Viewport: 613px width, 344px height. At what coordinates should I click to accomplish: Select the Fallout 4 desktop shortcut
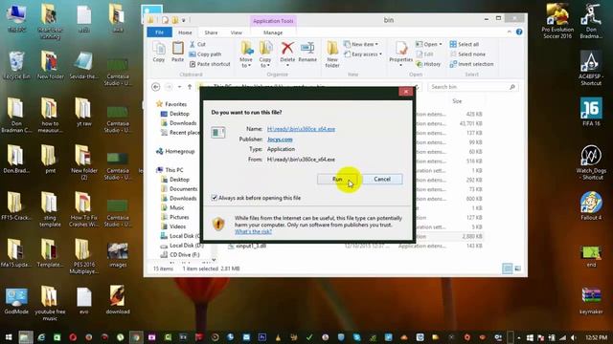point(591,206)
